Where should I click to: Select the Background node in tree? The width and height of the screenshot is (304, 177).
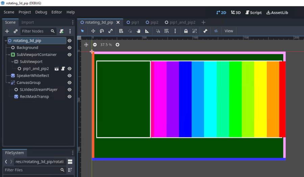click(x=27, y=48)
